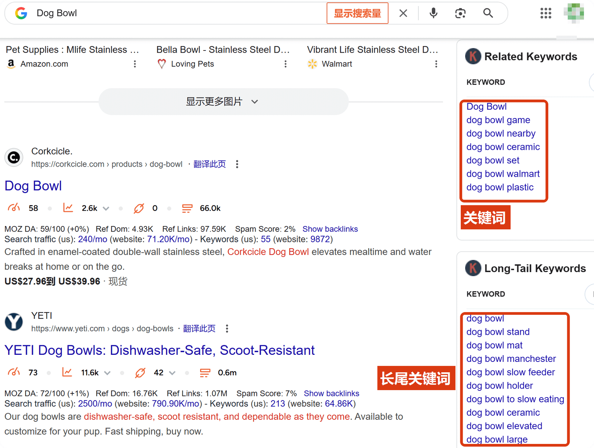
Task: Open the three-dot menu beside the corkcicle.com URL
Action: click(237, 164)
